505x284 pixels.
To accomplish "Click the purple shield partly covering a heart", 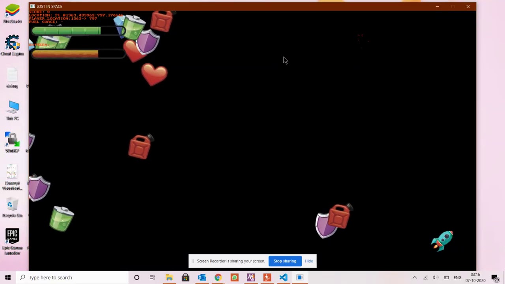I will point(148,42).
